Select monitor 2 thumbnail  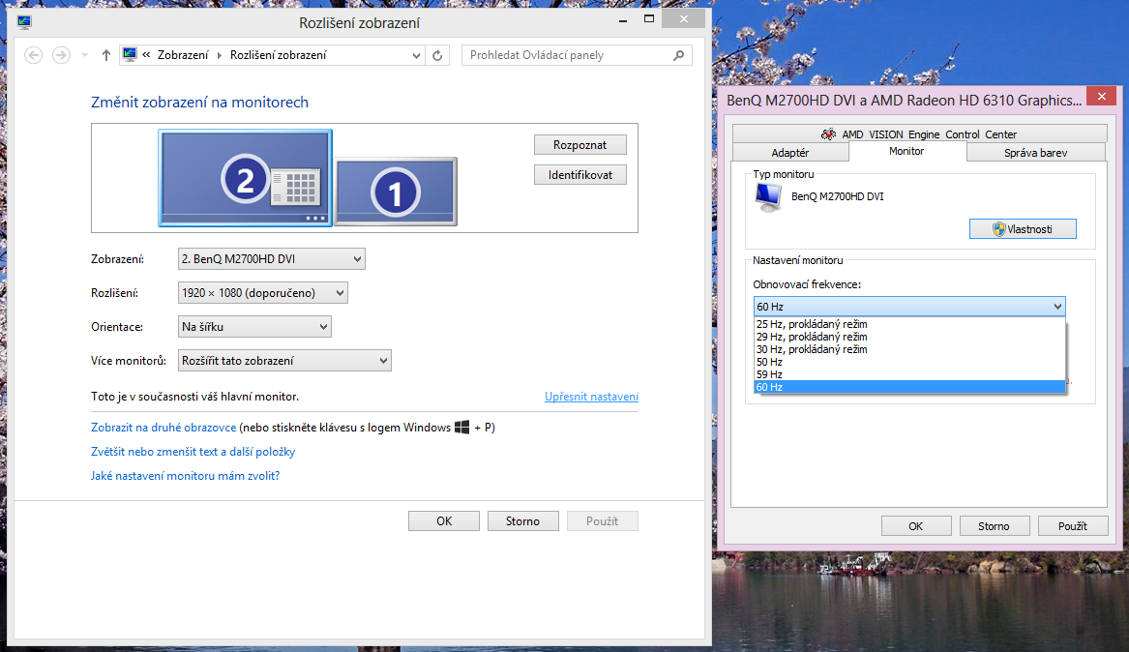(x=246, y=178)
